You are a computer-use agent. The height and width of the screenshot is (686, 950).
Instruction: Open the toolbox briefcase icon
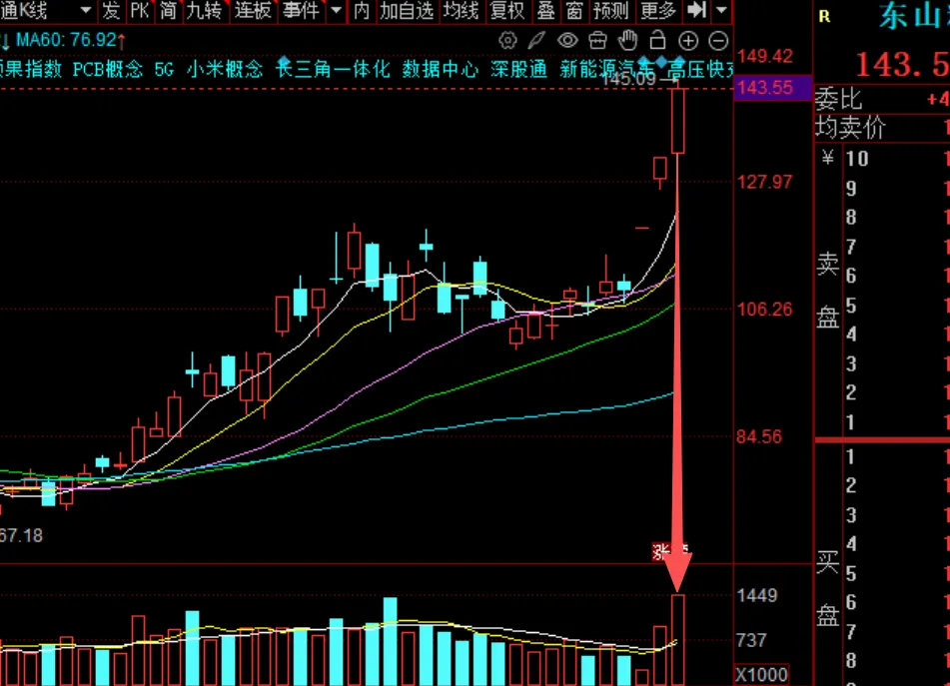[598, 41]
